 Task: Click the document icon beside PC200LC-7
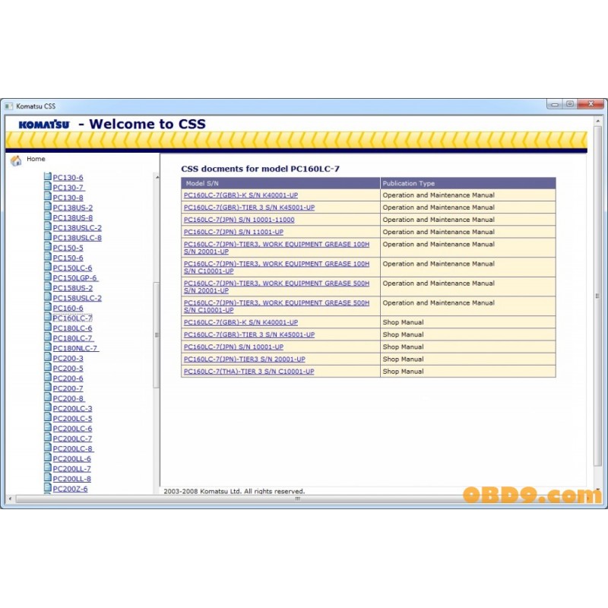[48, 439]
